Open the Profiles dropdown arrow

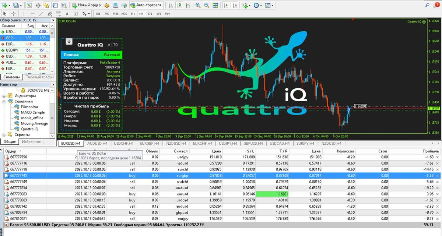click(21, 5)
